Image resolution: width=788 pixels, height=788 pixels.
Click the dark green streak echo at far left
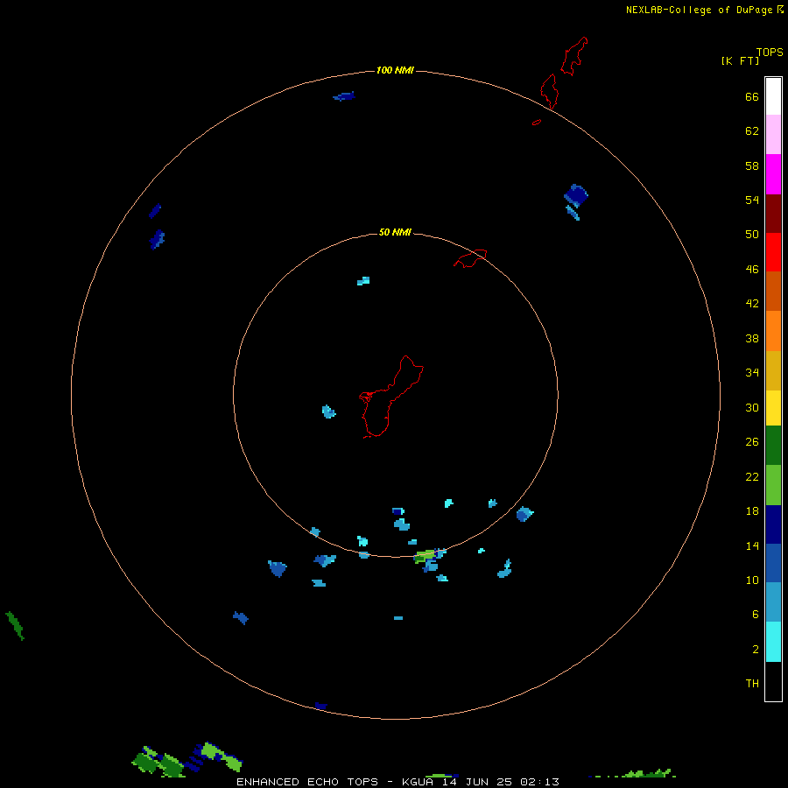(x=15, y=626)
